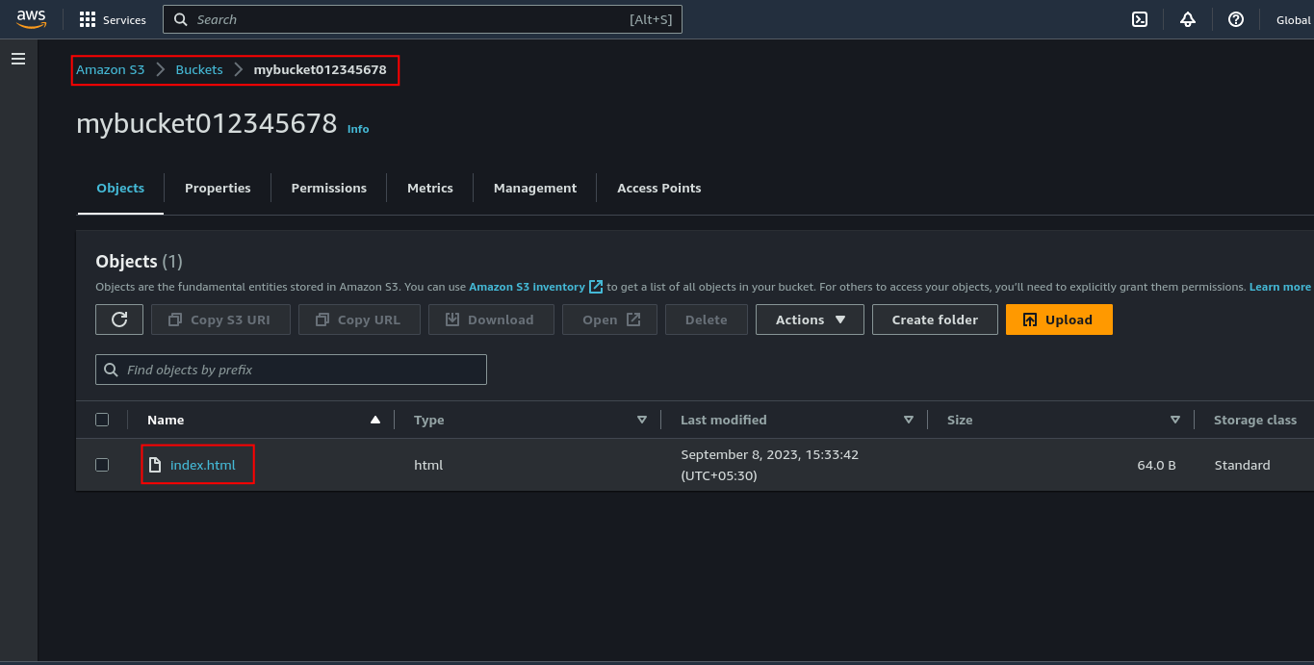Launch the CloudShell terminal icon

(x=1140, y=19)
